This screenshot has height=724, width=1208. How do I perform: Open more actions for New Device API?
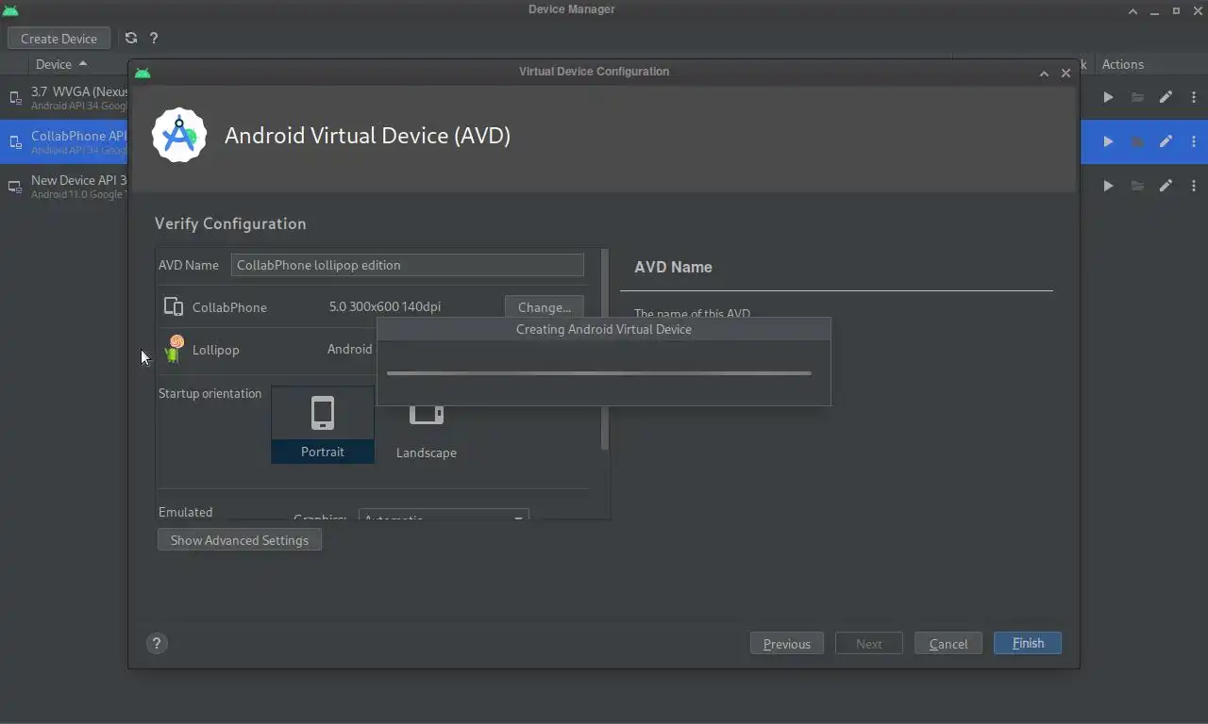pos(1194,186)
